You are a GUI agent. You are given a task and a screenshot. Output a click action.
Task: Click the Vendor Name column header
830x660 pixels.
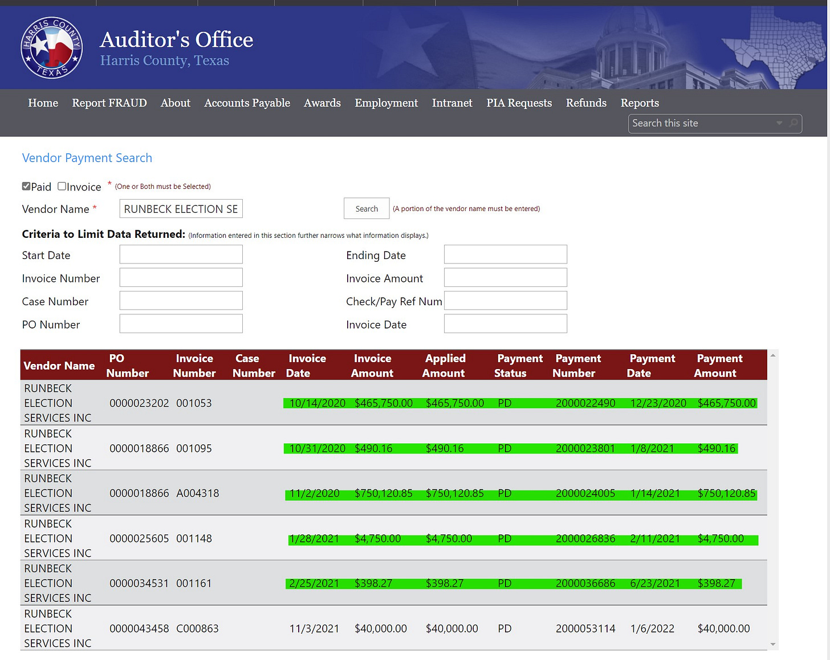pos(59,366)
